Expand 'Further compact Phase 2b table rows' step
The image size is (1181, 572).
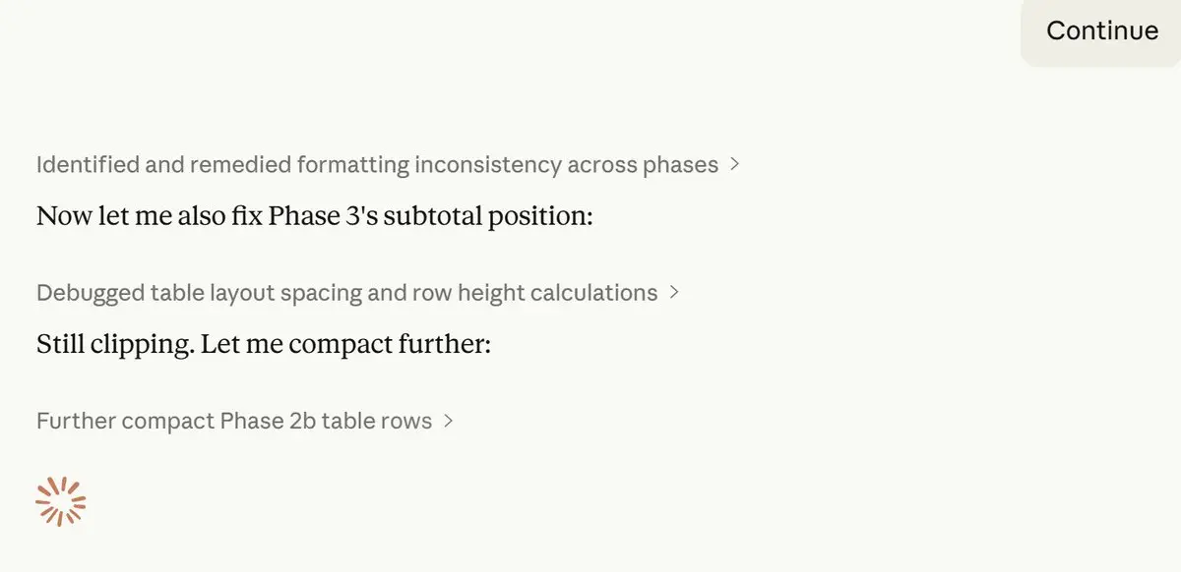coord(234,421)
